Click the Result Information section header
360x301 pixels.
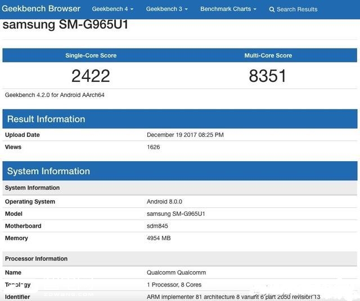180,119
